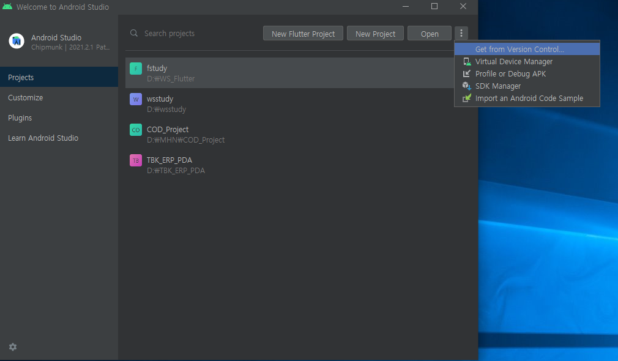Click the Import Android Code Sample icon
The width and height of the screenshot is (618, 361).
click(x=467, y=98)
